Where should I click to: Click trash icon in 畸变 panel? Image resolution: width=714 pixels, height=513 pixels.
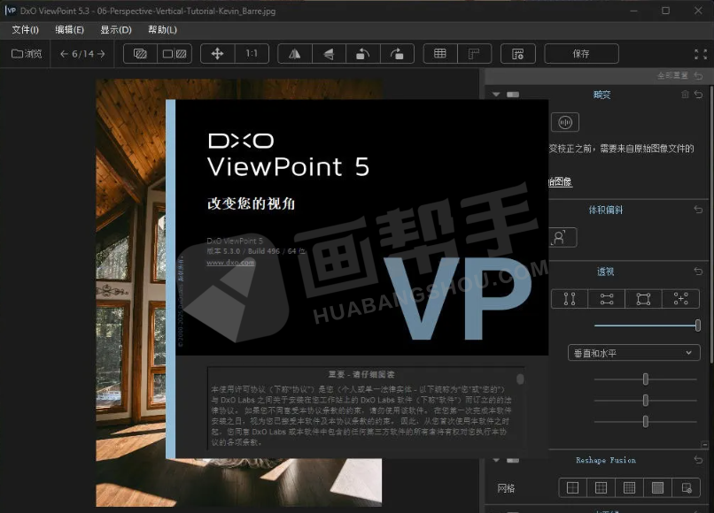click(x=685, y=94)
